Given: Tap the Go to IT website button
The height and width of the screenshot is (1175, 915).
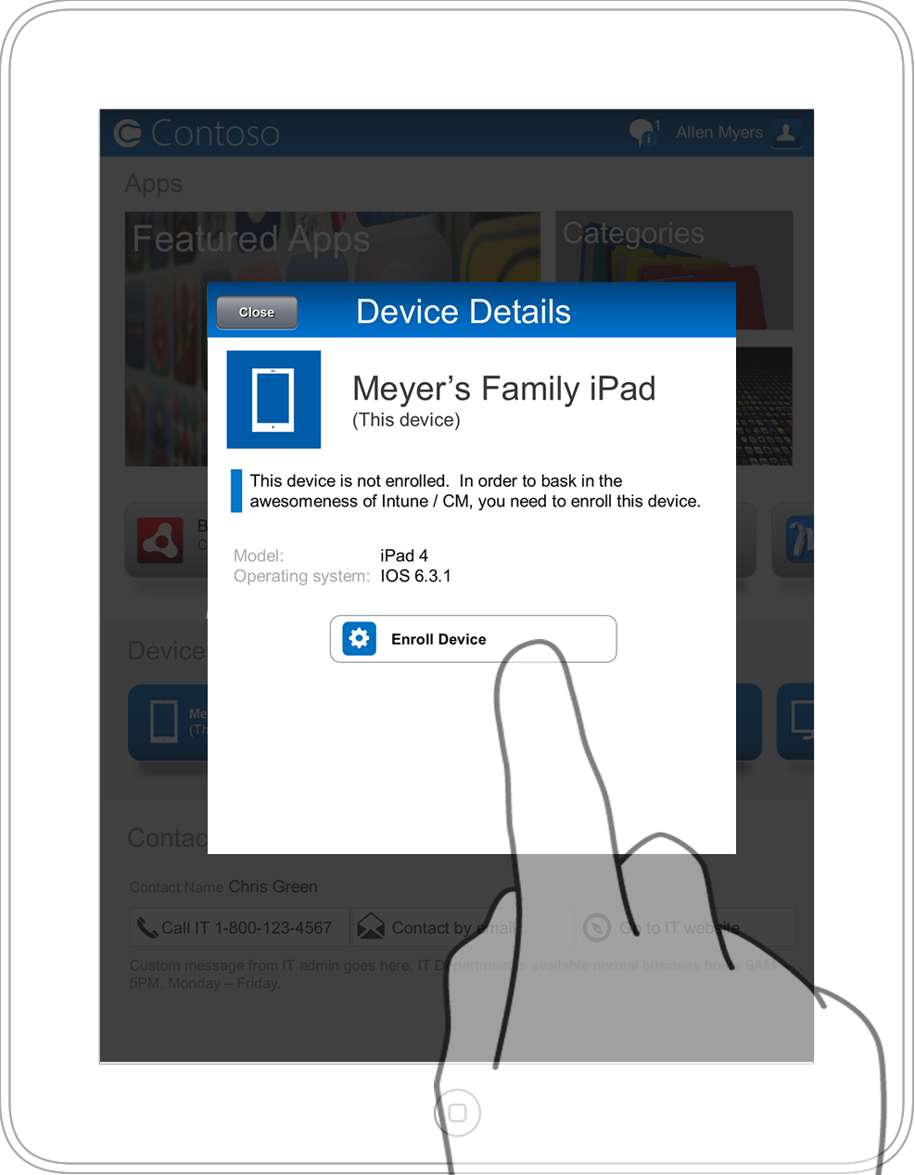Looking at the screenshot, I should [x=686, y=927].
